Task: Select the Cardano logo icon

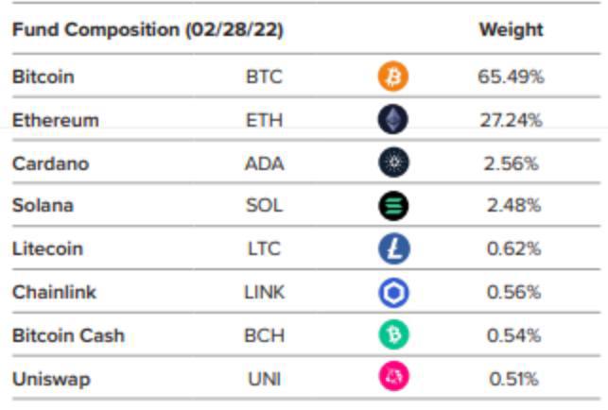Action: coord(393,162)
